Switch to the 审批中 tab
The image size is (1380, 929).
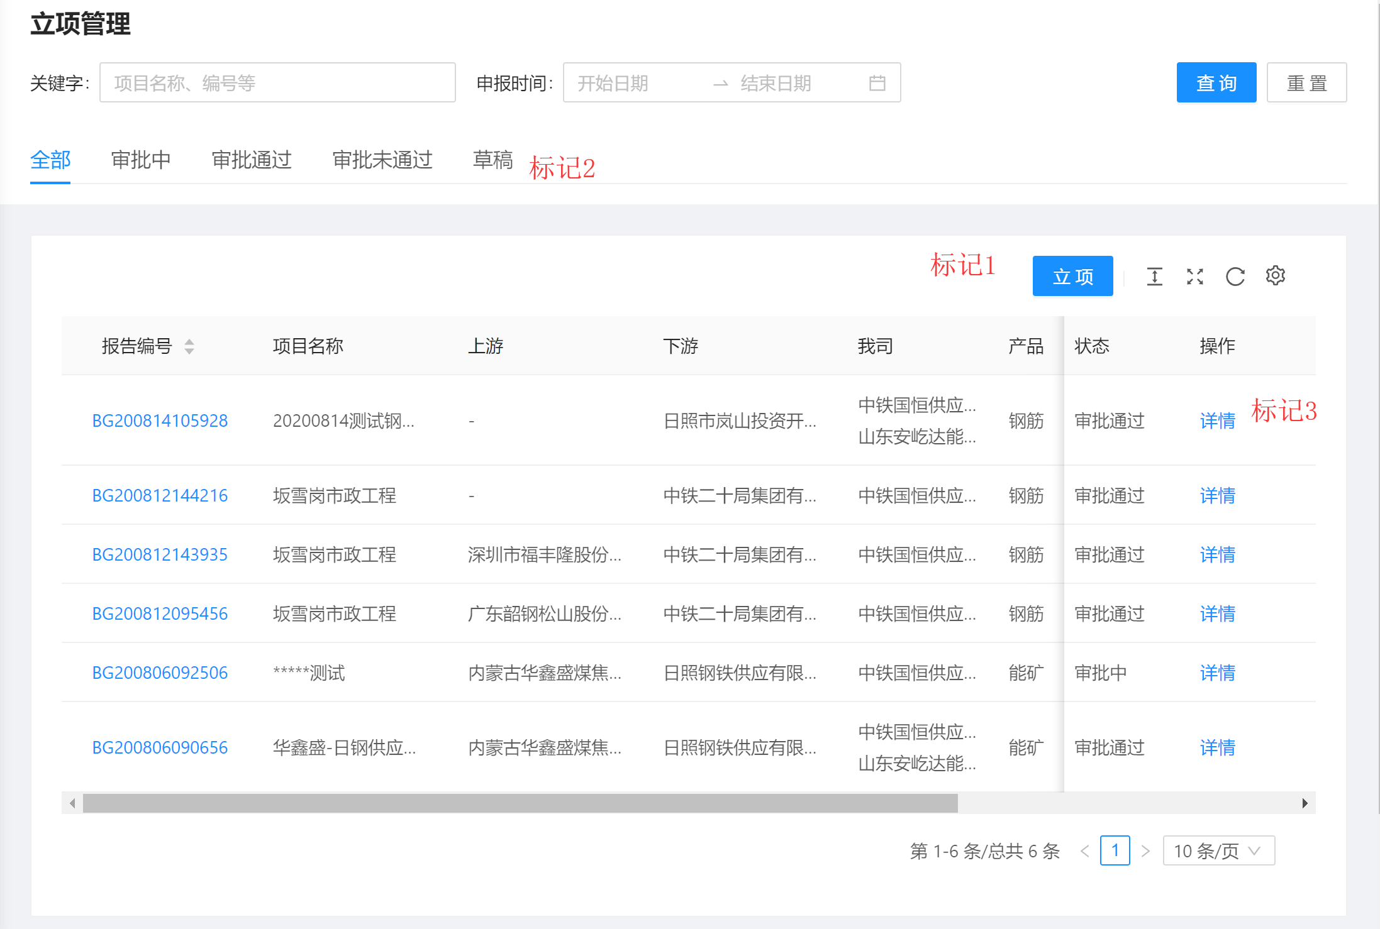[141, 160]
